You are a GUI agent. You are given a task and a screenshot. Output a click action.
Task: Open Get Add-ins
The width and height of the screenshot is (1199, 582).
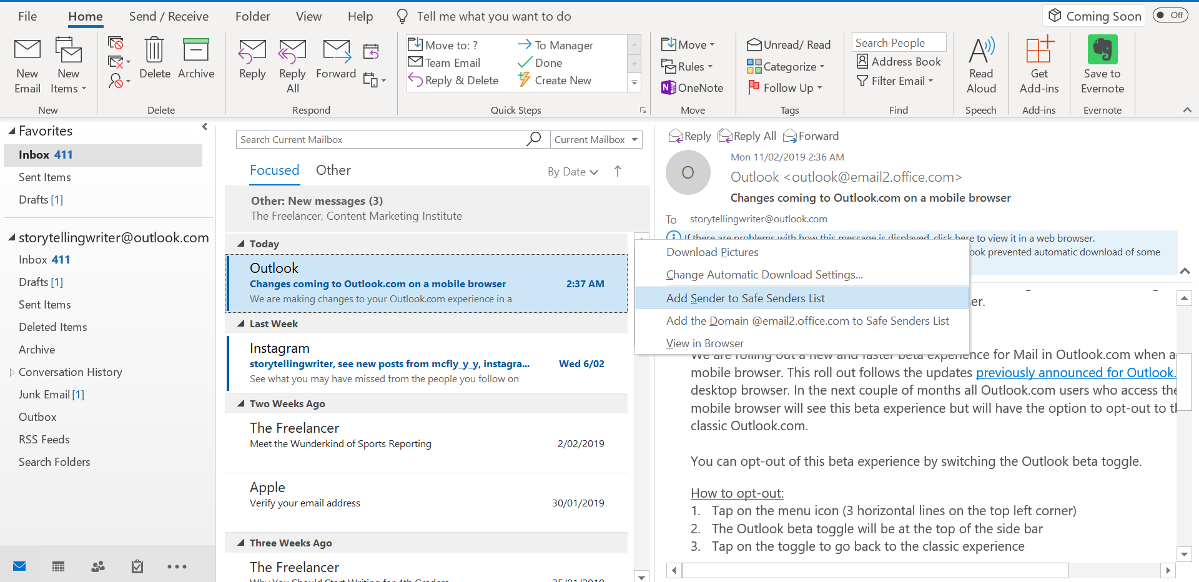[x=1039, y=66]
